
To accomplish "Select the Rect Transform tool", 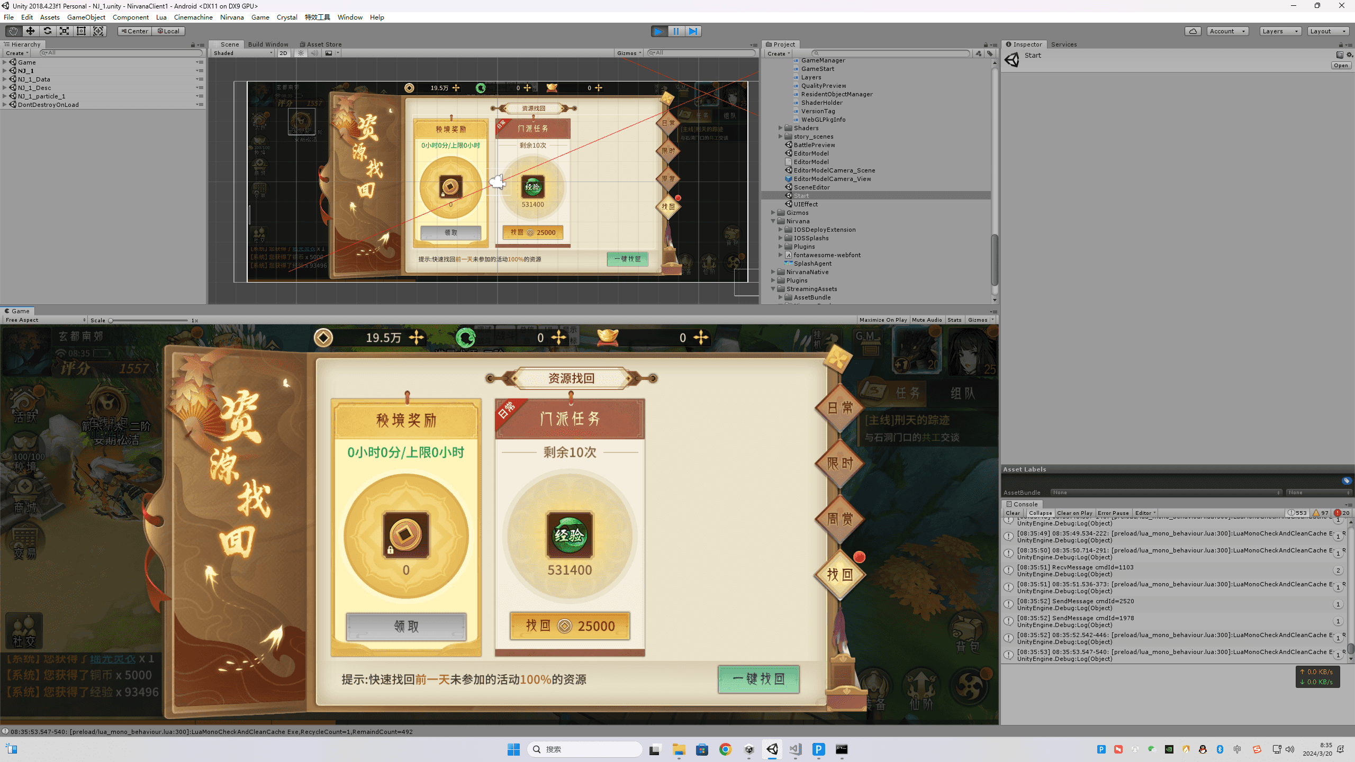I will point(81,31).
